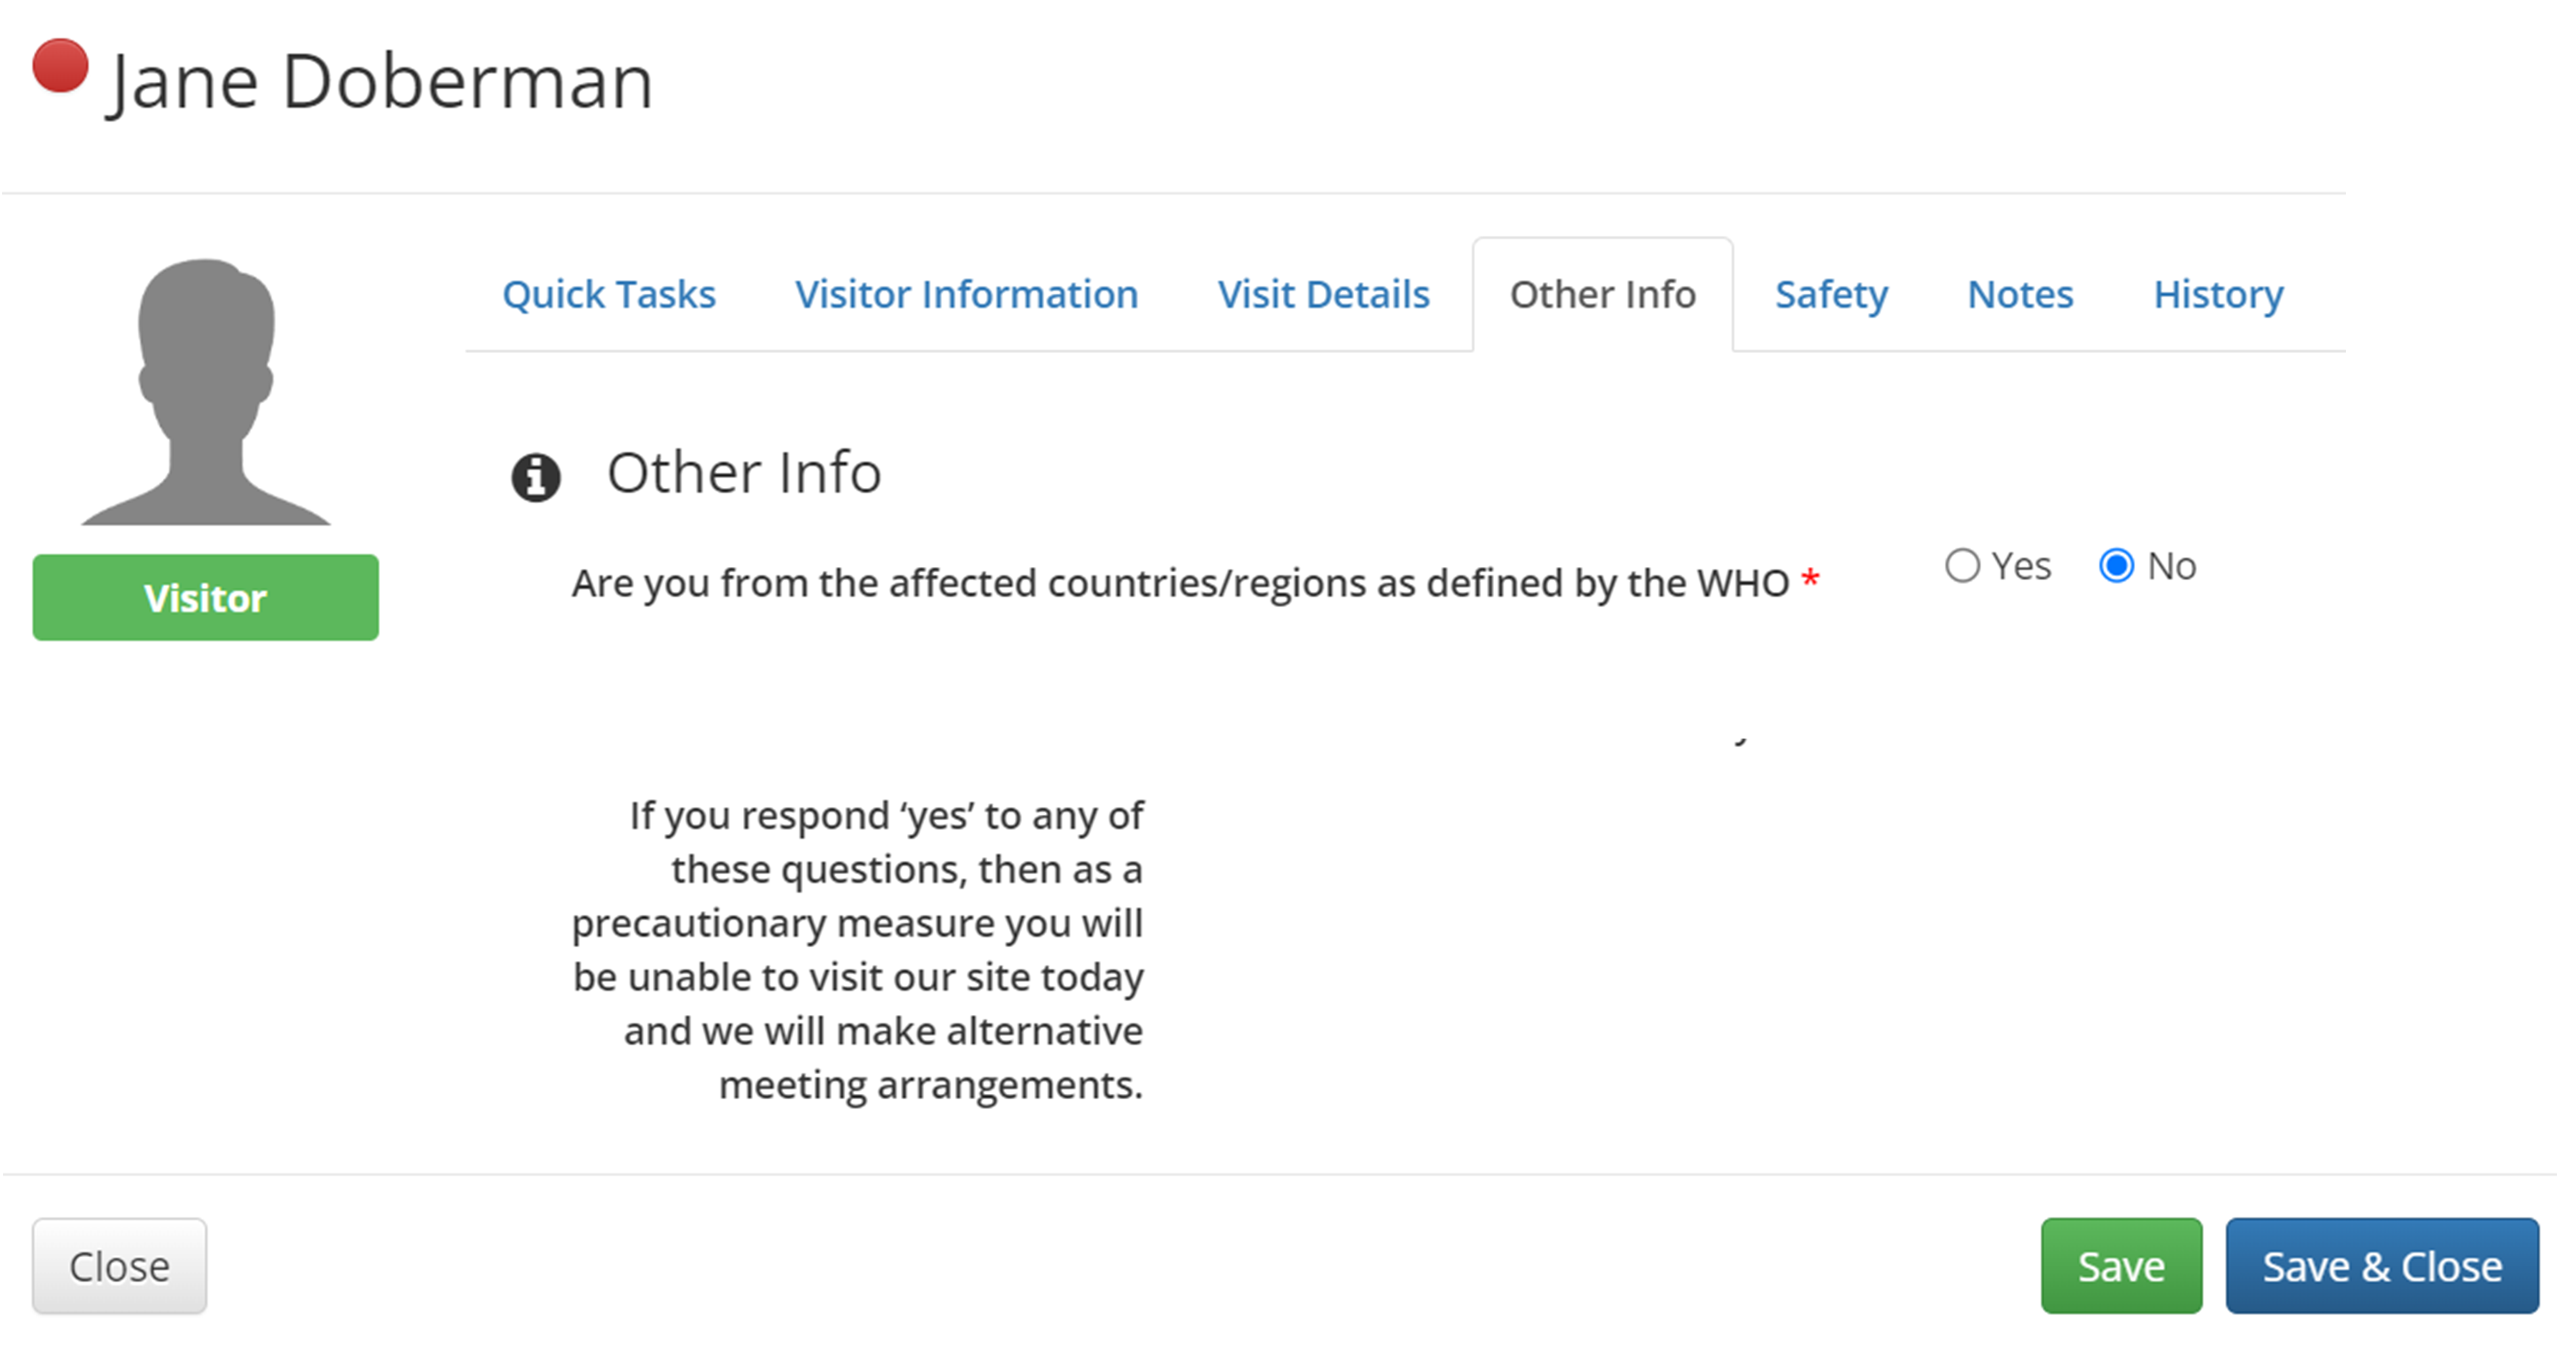This screenshot has height=1351, width=2576.
Task: Click the WHO affected countries question label
Action: pyautogui.click(x=1180, y=583)
